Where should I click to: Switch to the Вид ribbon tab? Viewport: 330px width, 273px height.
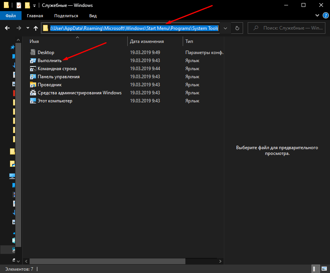click(93, 16)
